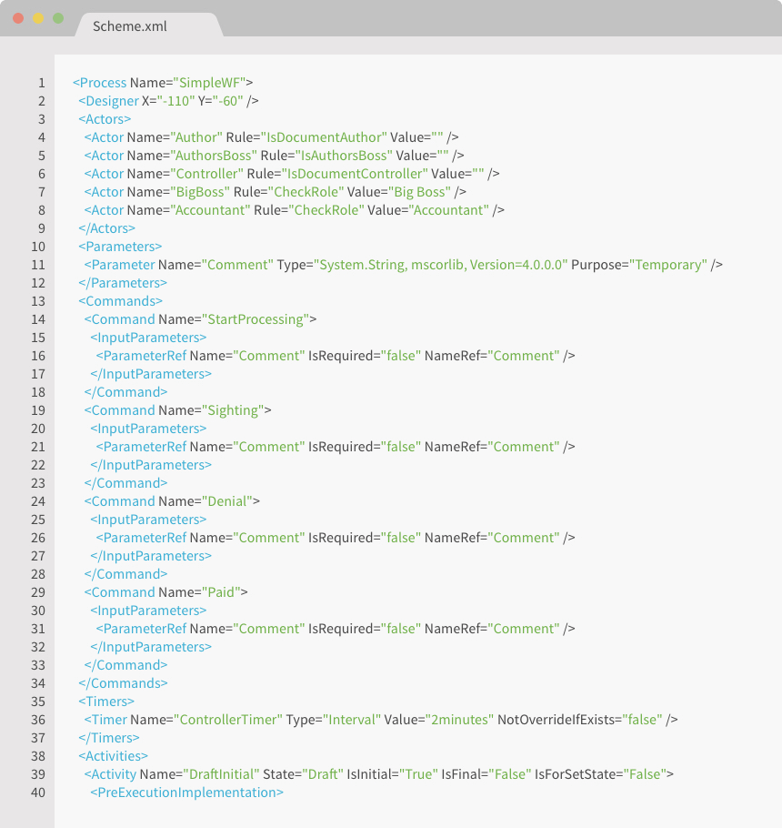Click the NotOverrideIfExists "false" value
Viewport: 782px width, 828px height.
[642, 721]
